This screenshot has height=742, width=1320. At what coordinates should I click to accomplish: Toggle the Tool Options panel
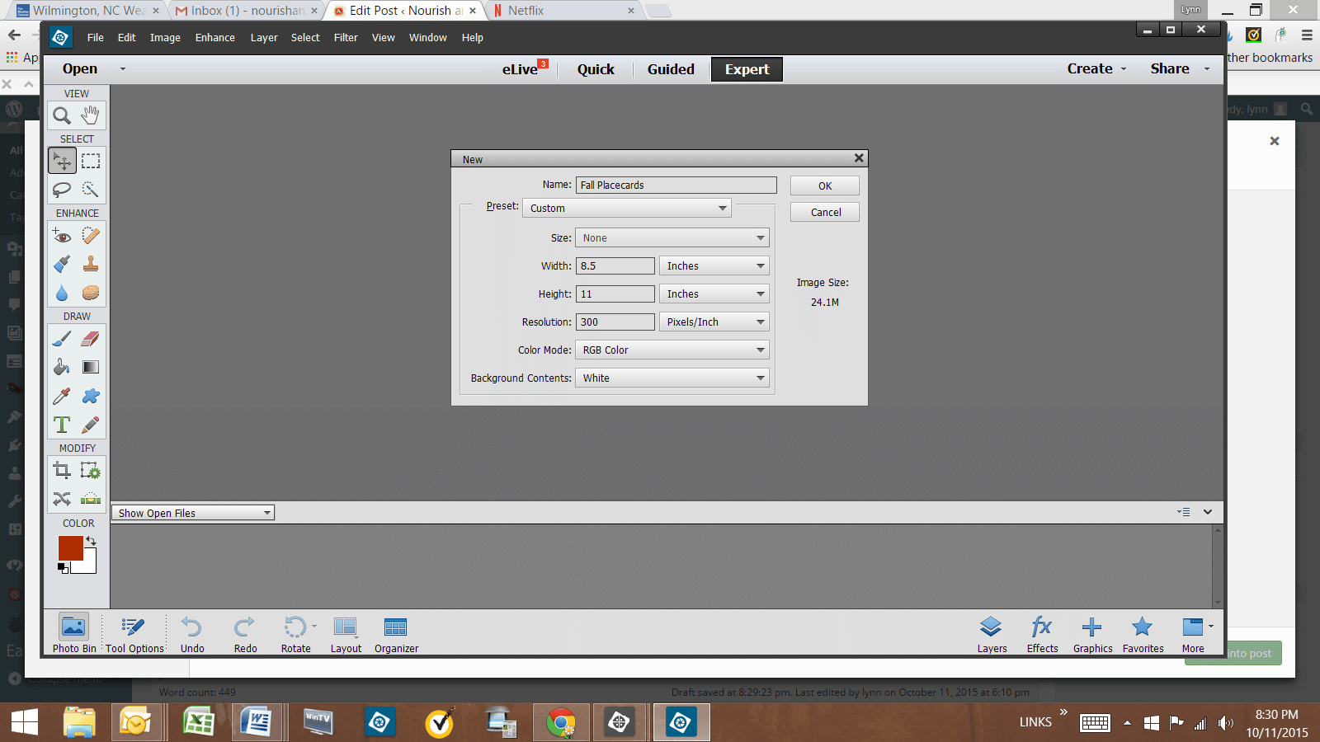click(134, 634)
